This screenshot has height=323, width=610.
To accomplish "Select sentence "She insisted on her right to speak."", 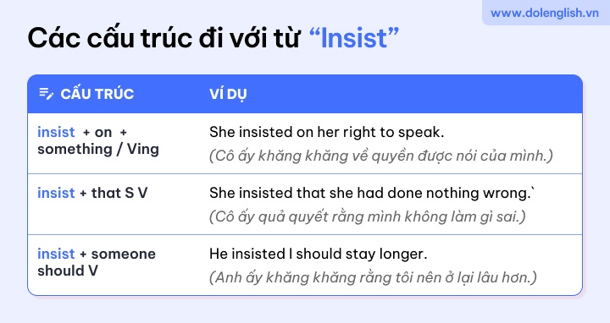I will click(326, 133).
